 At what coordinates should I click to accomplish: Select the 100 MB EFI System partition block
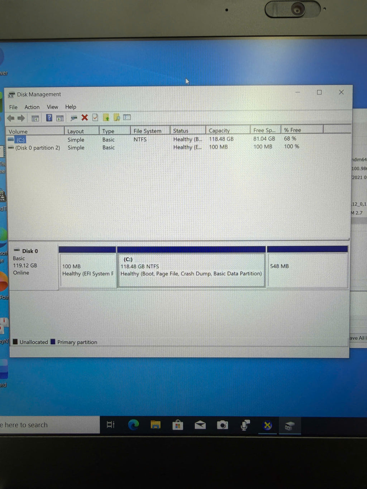coord(87,270)
